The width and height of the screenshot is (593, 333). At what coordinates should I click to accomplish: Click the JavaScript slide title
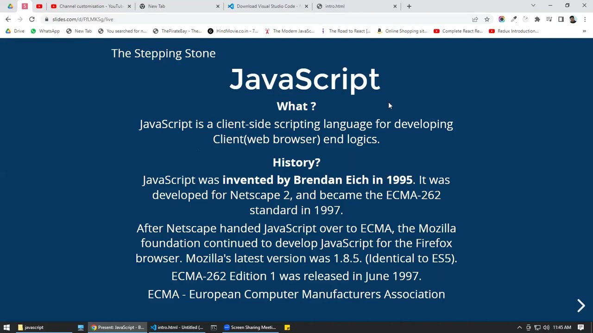pyautogui.click(x=304, y=79)
